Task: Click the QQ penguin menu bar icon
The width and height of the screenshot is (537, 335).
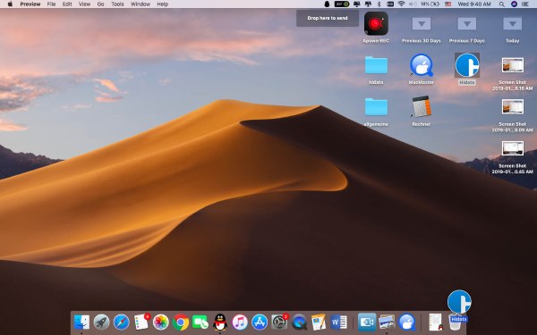Action: pyautogui.click(x=327, y=4)
